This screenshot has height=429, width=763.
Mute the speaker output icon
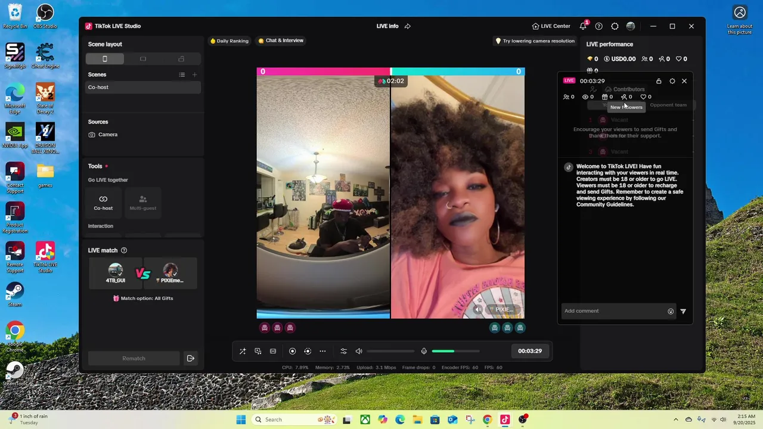(x=359, y=351)
